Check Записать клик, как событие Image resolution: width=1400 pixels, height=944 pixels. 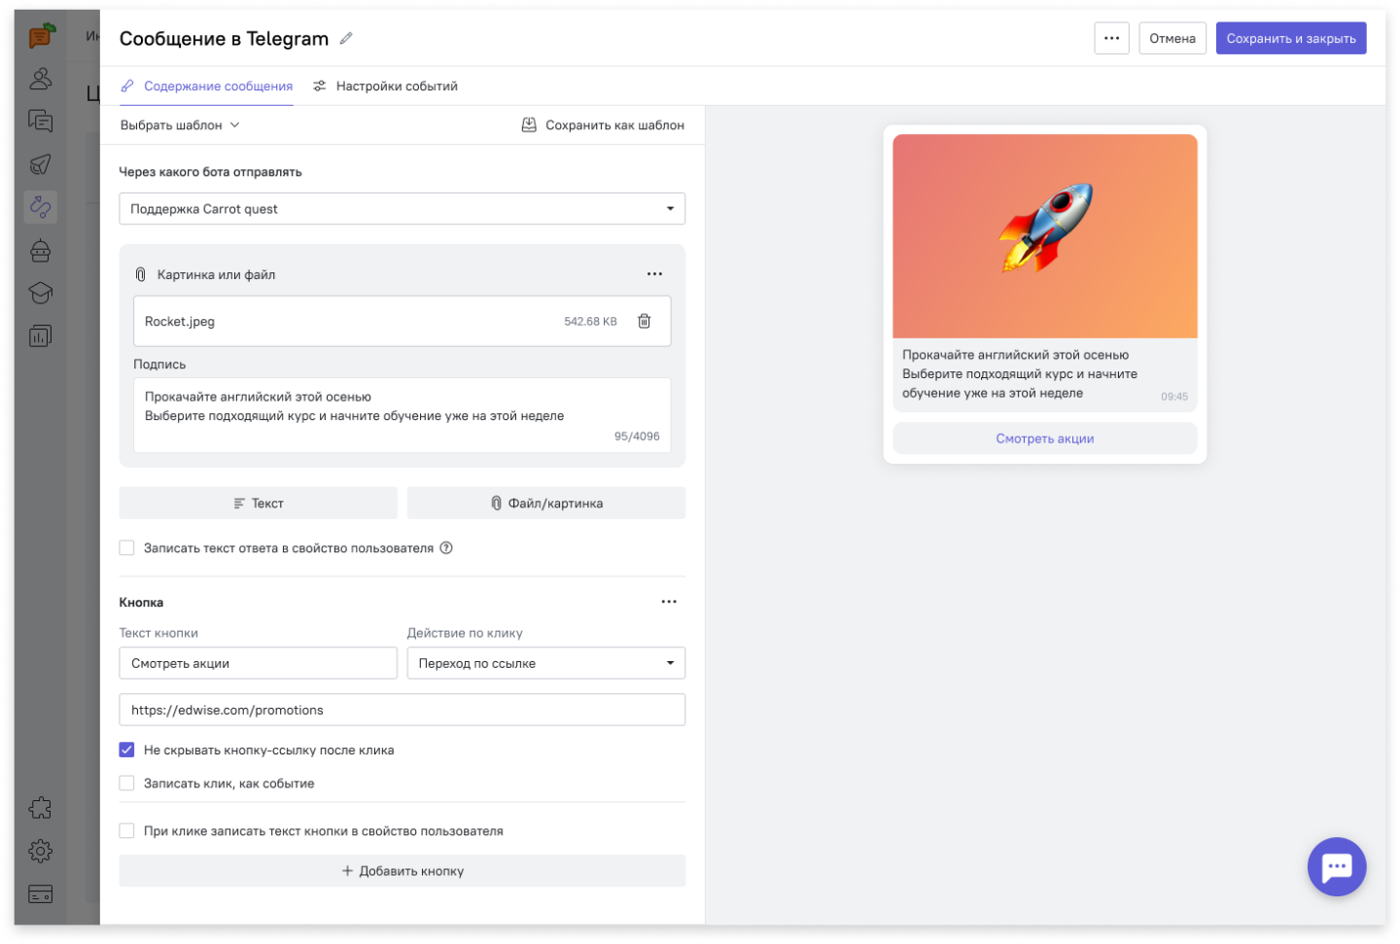(126, 783)
